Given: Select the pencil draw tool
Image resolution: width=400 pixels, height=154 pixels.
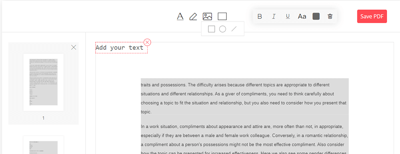Looking at the screenshot, I should pyautogui.click(x=193, y=16).
